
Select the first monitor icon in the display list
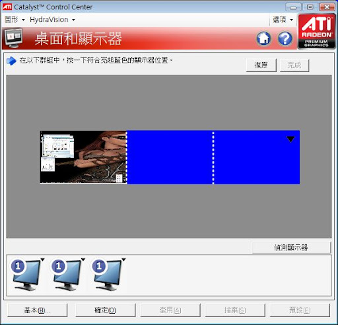click(26, 275)
